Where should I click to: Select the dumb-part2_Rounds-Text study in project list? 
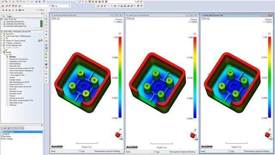point(15,22)
